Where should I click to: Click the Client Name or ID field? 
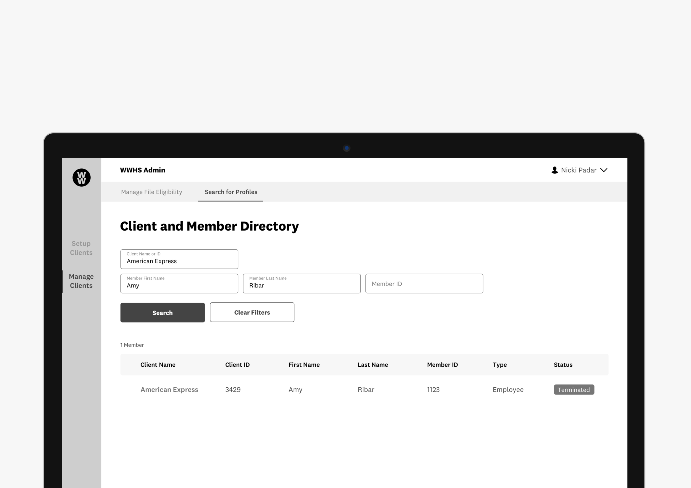coord(179,259)
